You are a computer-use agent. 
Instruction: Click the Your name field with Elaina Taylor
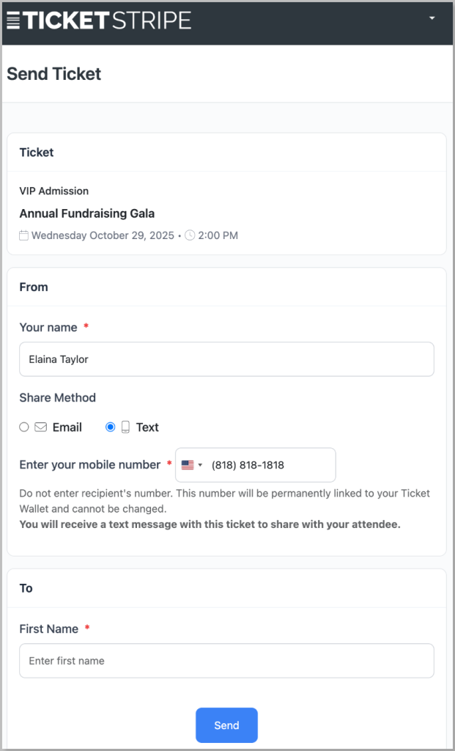pyautogui.click(x=226, y=359)
